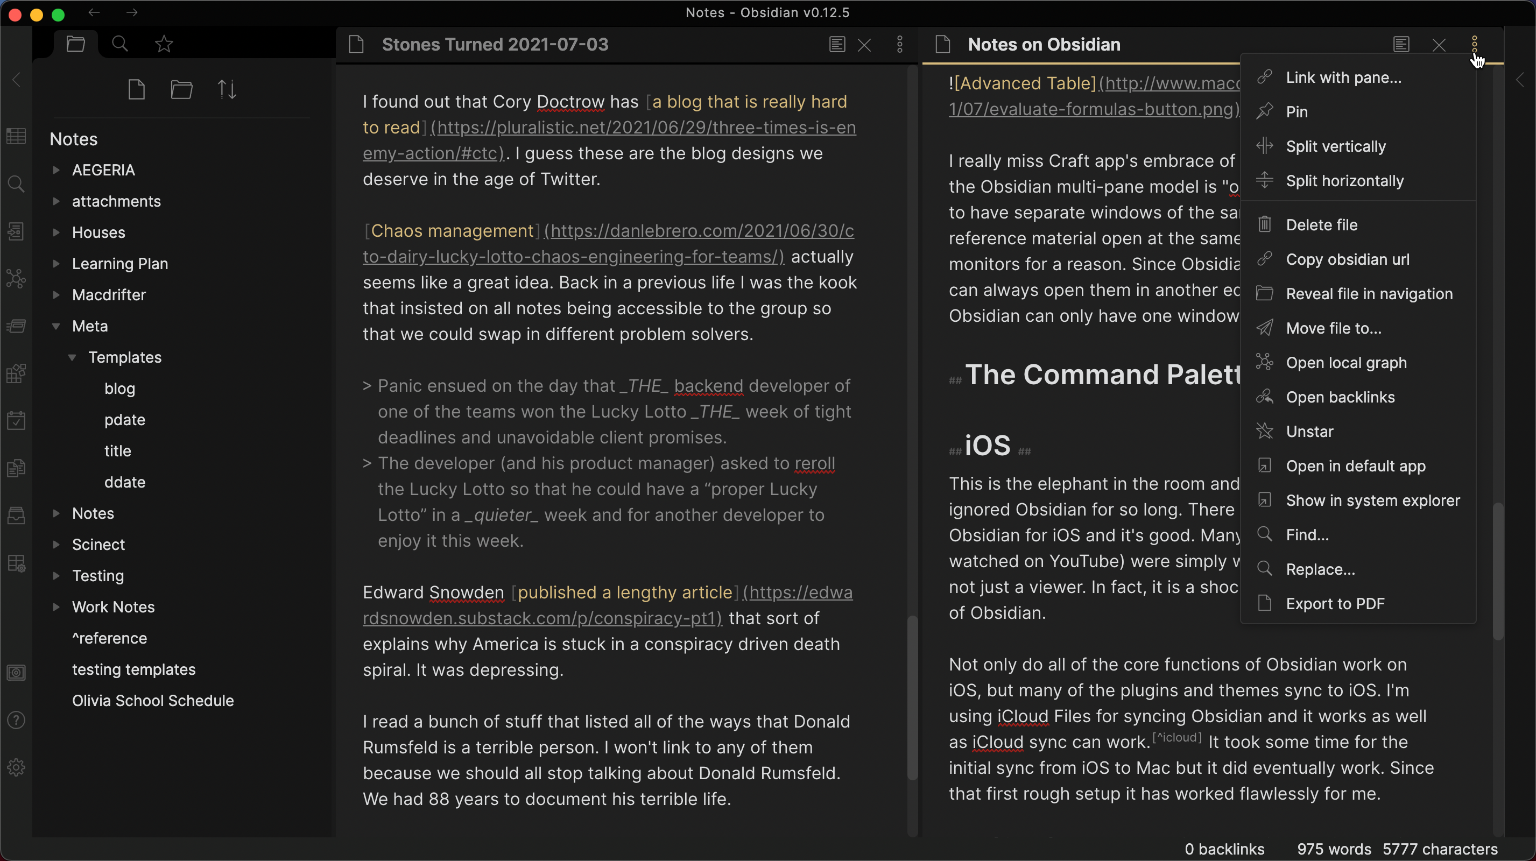The image size is (1536, 861).
Task: Create a new note in file explorer
Action: [x=137, y=89]
